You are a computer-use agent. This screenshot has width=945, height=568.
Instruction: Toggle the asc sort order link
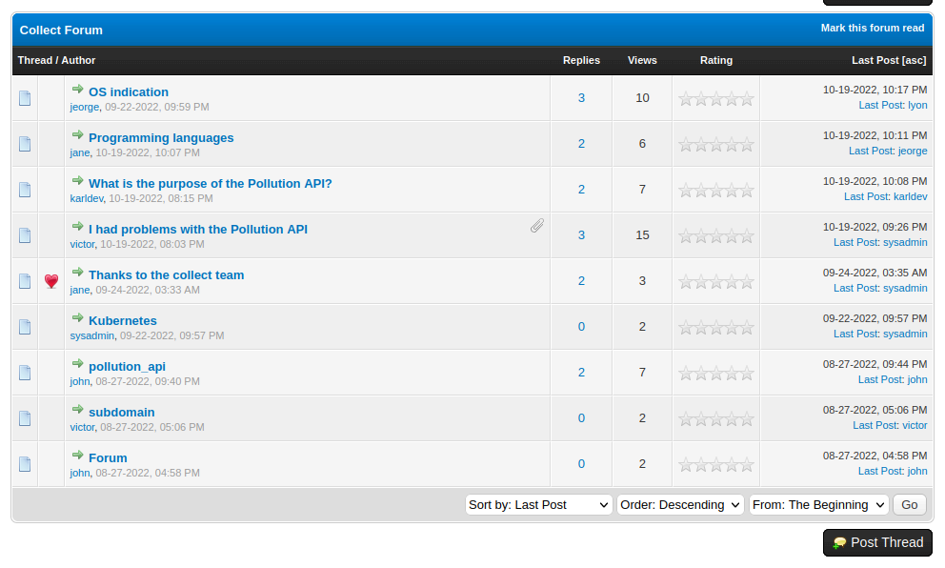(x=914, y=60)
